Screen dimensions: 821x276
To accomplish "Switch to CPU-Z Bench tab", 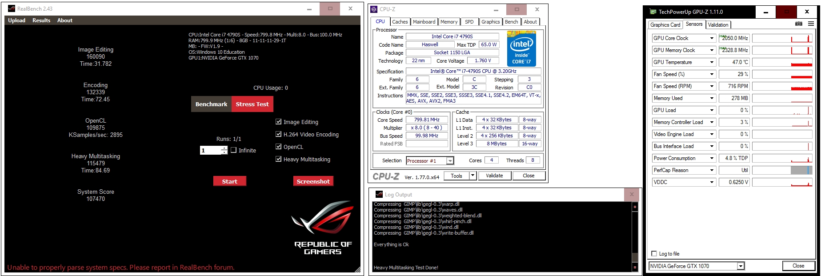I will [x=512, y=22].
